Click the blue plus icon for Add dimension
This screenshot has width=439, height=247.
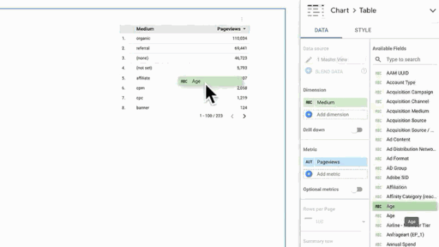coord(309,115)
